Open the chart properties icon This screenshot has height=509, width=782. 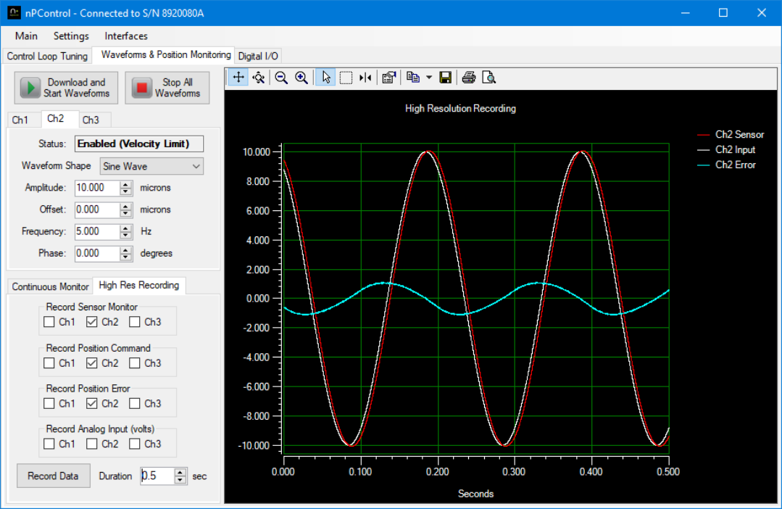pos(388,78)
